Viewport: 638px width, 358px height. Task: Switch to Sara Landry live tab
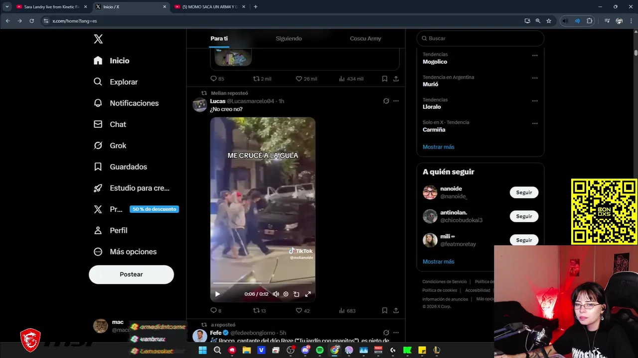click(51, 7)
